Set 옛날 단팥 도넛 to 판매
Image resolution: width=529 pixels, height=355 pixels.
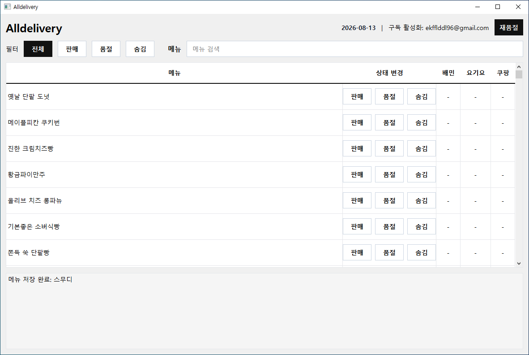coord(357,97)
